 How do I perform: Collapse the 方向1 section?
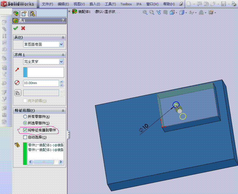click(63, 55)
